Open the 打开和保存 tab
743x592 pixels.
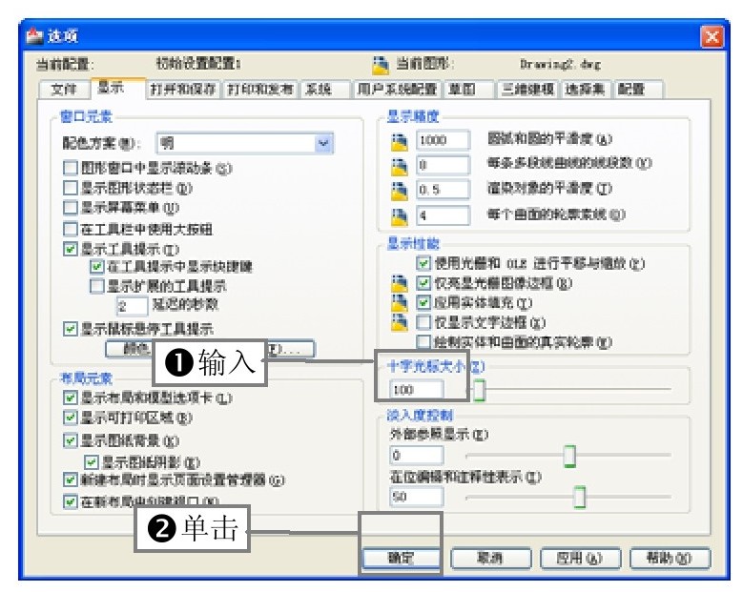click(183, 90)
